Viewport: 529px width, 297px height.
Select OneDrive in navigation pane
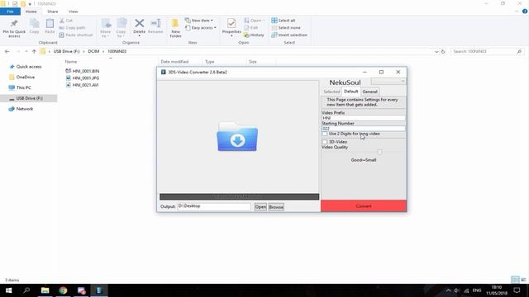click(x=26, y=77)
